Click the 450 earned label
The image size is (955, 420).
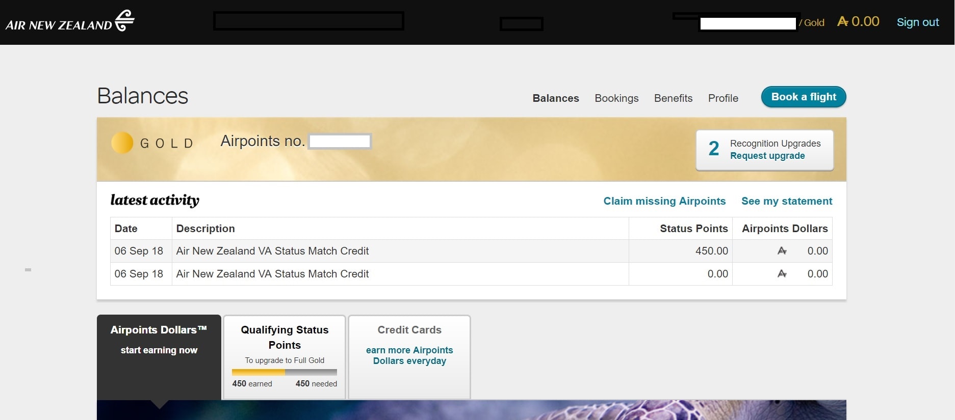coord(252,384)
